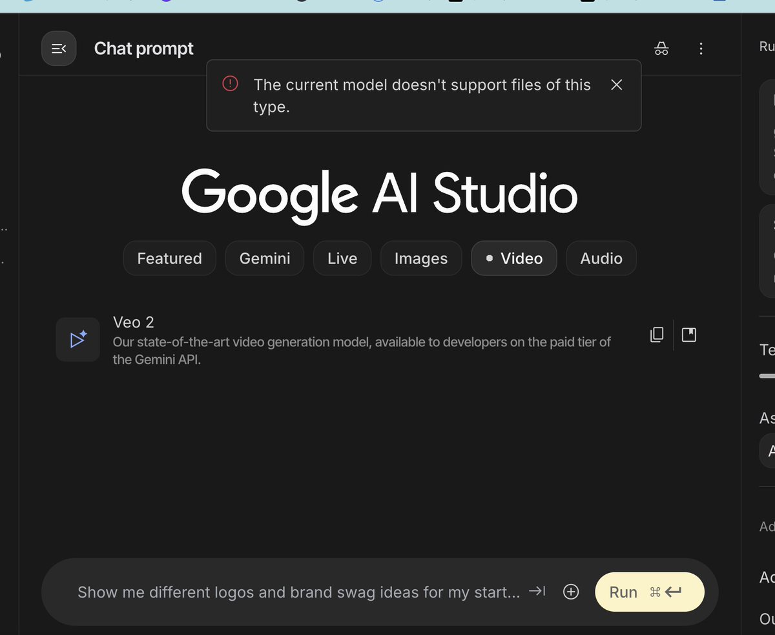This screenshot has width=775, height=635.
Task: Open the Audio category chip
Action: [601, 258]
